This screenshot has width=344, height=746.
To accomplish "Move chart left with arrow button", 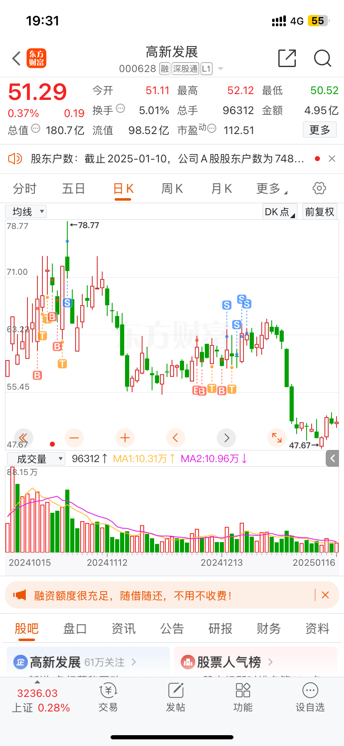I will pos(176,438).
